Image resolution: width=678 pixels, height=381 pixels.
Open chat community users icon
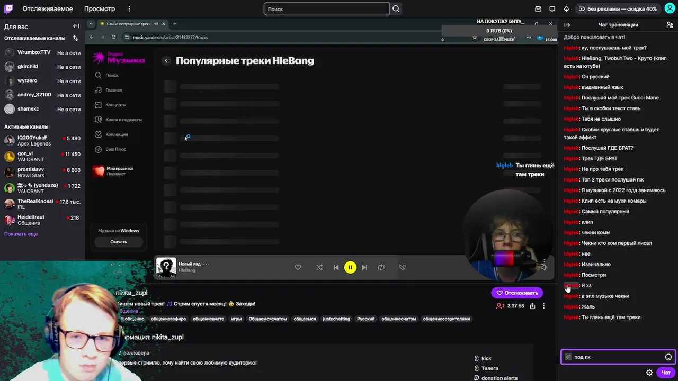tap(670, 25)
